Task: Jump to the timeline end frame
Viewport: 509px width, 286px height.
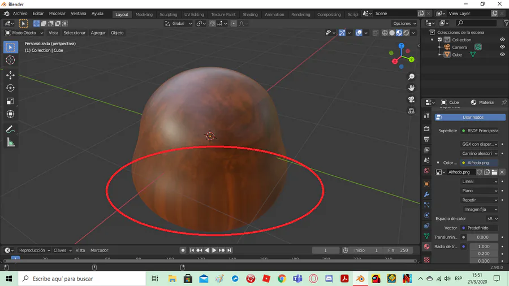Action: [229, 250]
